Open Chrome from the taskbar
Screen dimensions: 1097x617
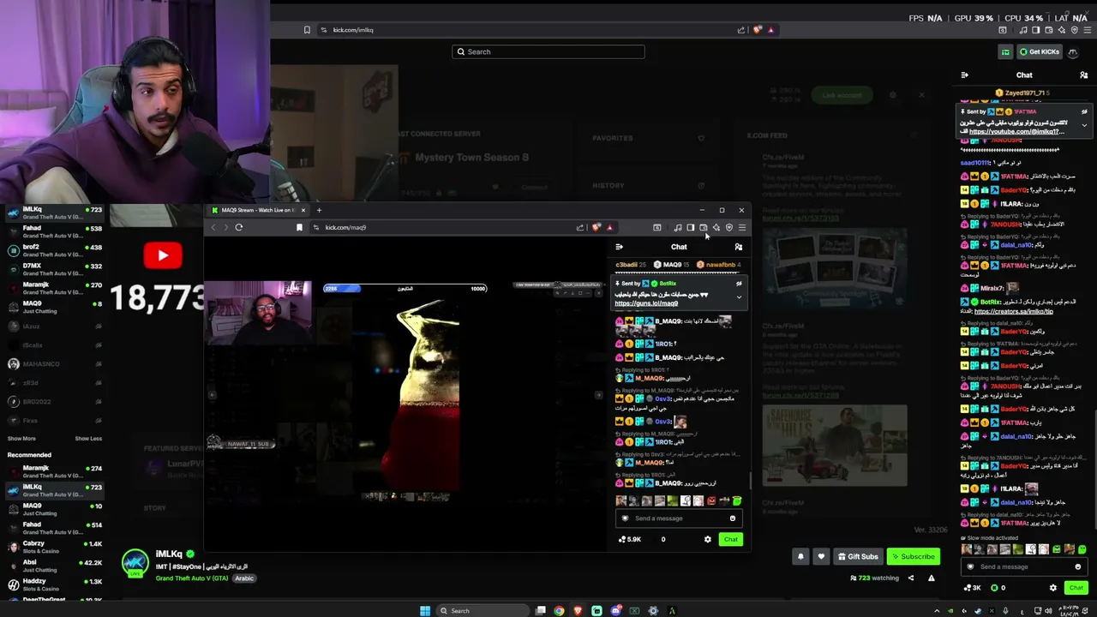[559, 610]
